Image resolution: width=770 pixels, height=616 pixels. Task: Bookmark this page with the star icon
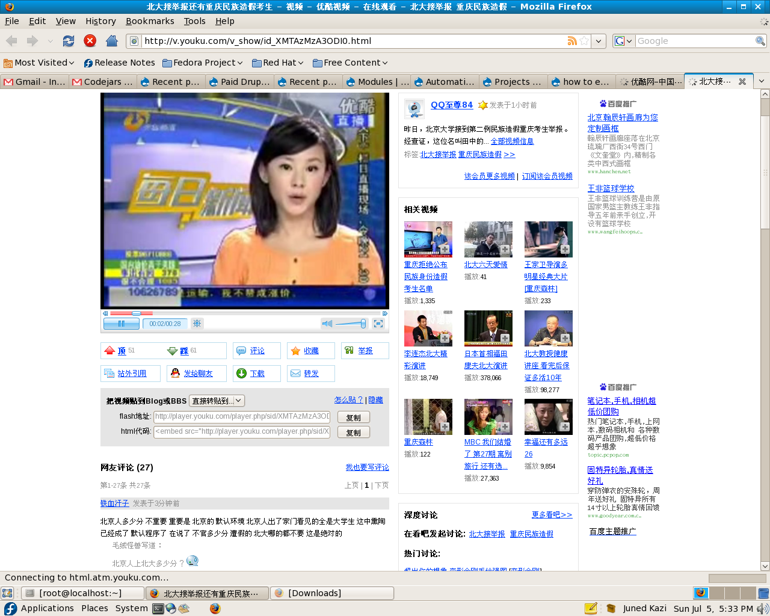coord(584,41)
